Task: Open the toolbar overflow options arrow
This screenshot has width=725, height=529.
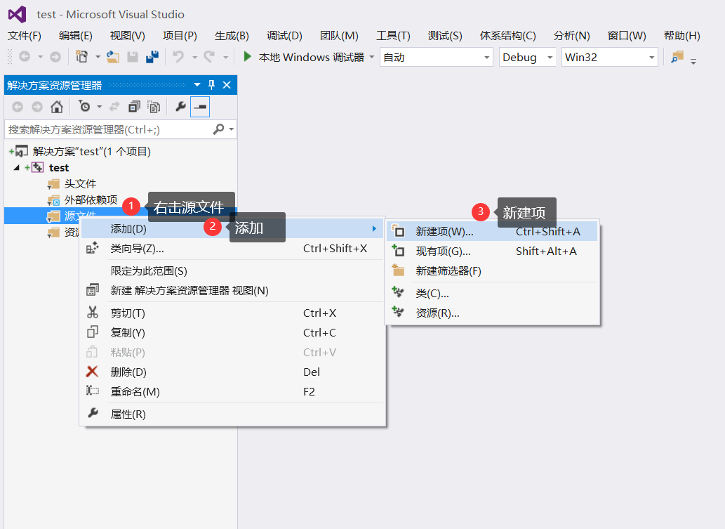Action: [693, 61]
